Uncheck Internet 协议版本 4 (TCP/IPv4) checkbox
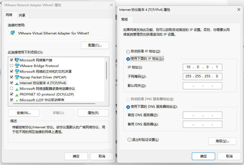 pos(11,83)
